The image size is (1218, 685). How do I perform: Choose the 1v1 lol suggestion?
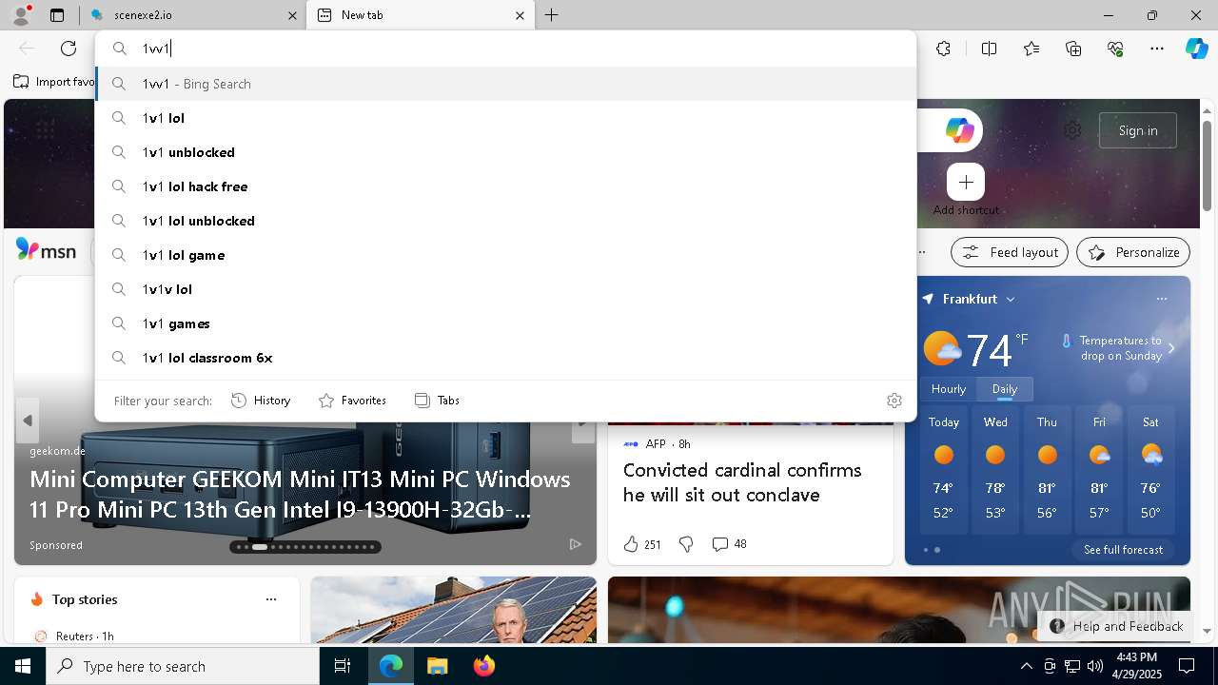[505, 118]
